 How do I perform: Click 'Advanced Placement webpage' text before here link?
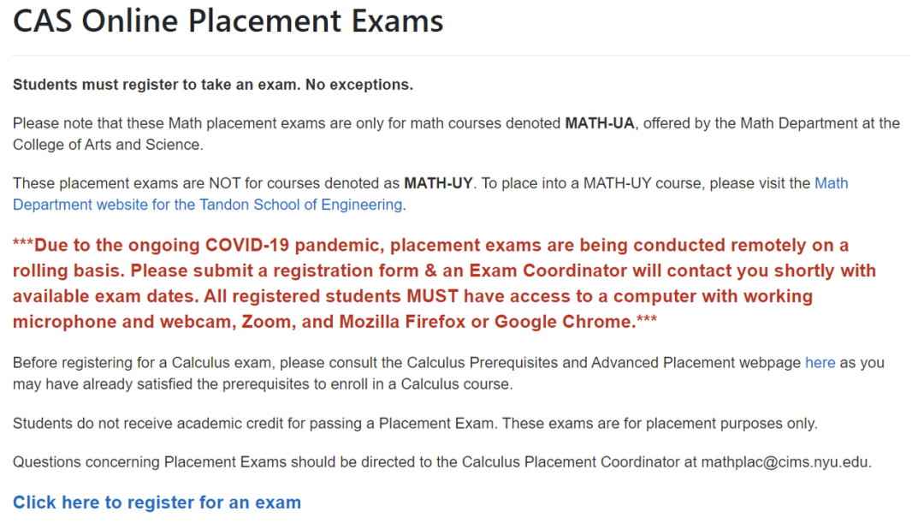pyautogui.click(x=696, y=363)
